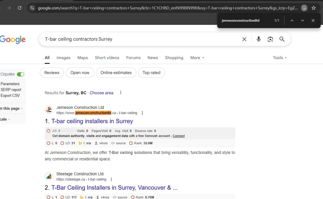Open the Tools dropdown

[280, 58]
